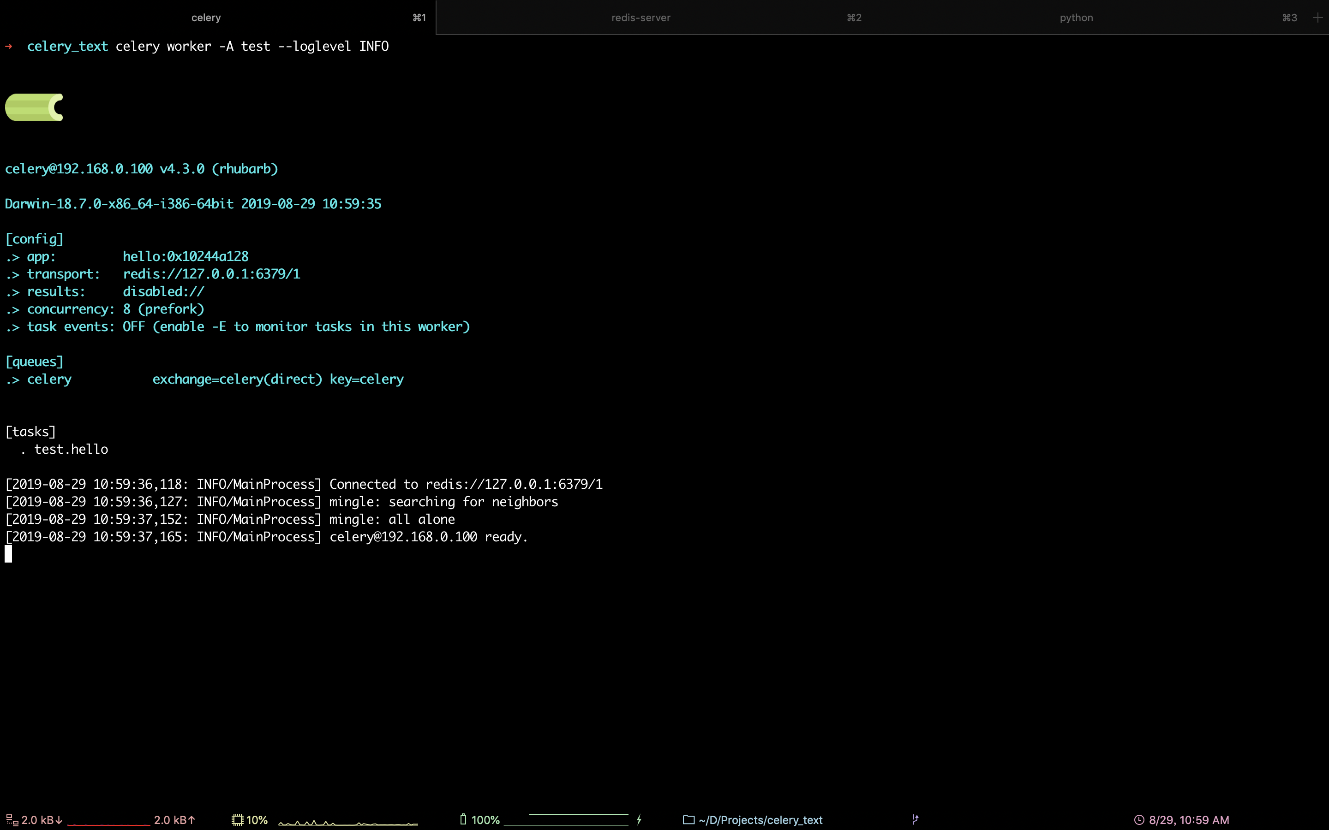Click the 'celery worker -A test --loglevel INFO' command
1329x830 pixels.
click(x=252, y=46)
